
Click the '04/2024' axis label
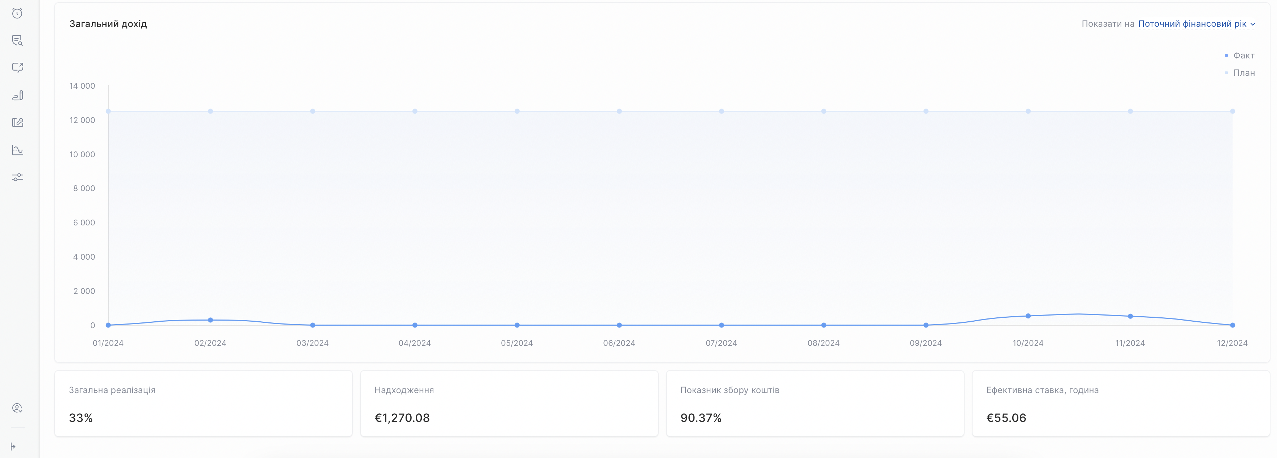[x=415, y=343]
